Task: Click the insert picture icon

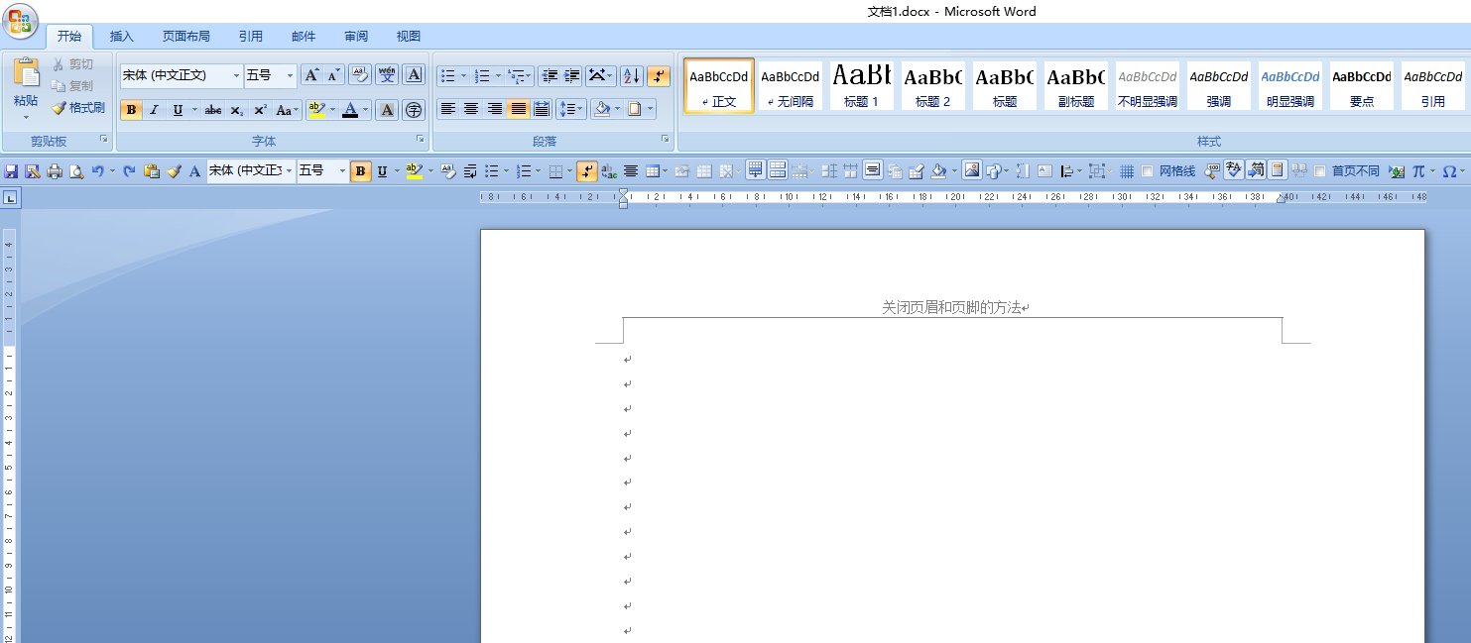Action: [x=971, y=170]
